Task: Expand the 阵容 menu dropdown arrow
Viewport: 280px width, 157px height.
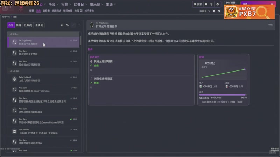Action: pos(57,4)
